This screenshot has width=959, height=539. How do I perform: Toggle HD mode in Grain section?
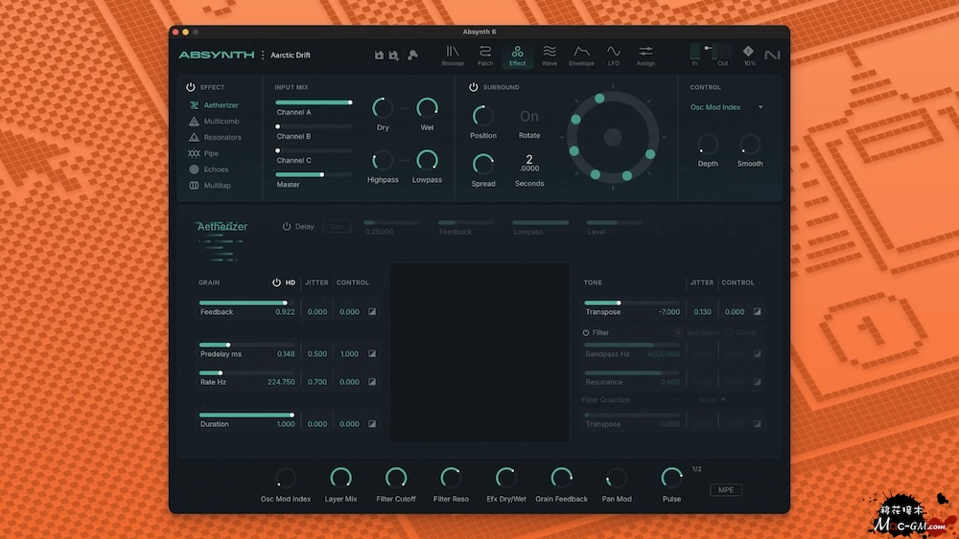277,282
